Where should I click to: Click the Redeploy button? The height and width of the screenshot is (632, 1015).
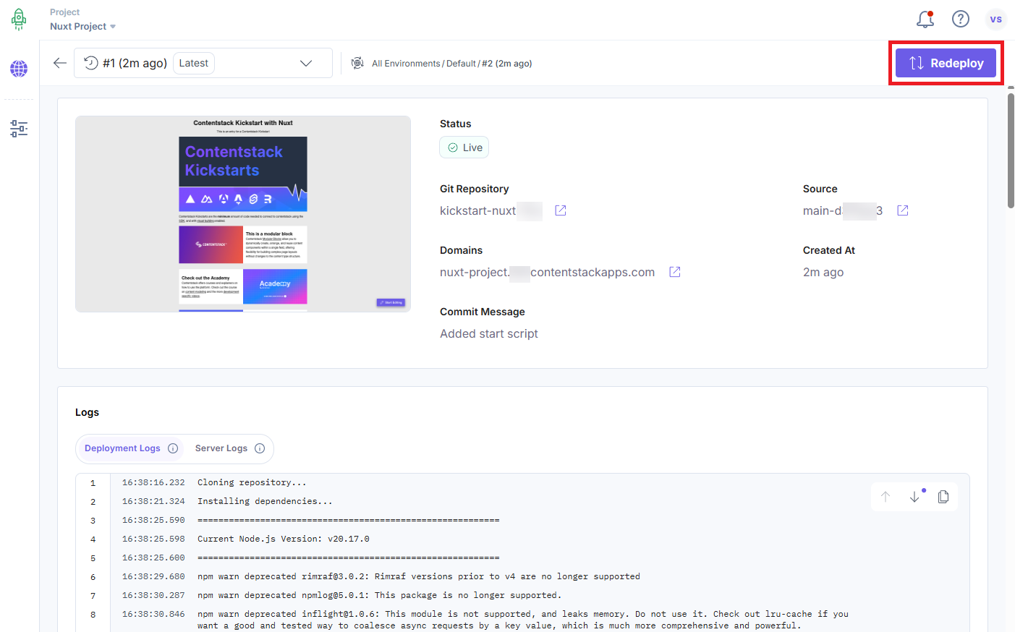tap(946, 63)
